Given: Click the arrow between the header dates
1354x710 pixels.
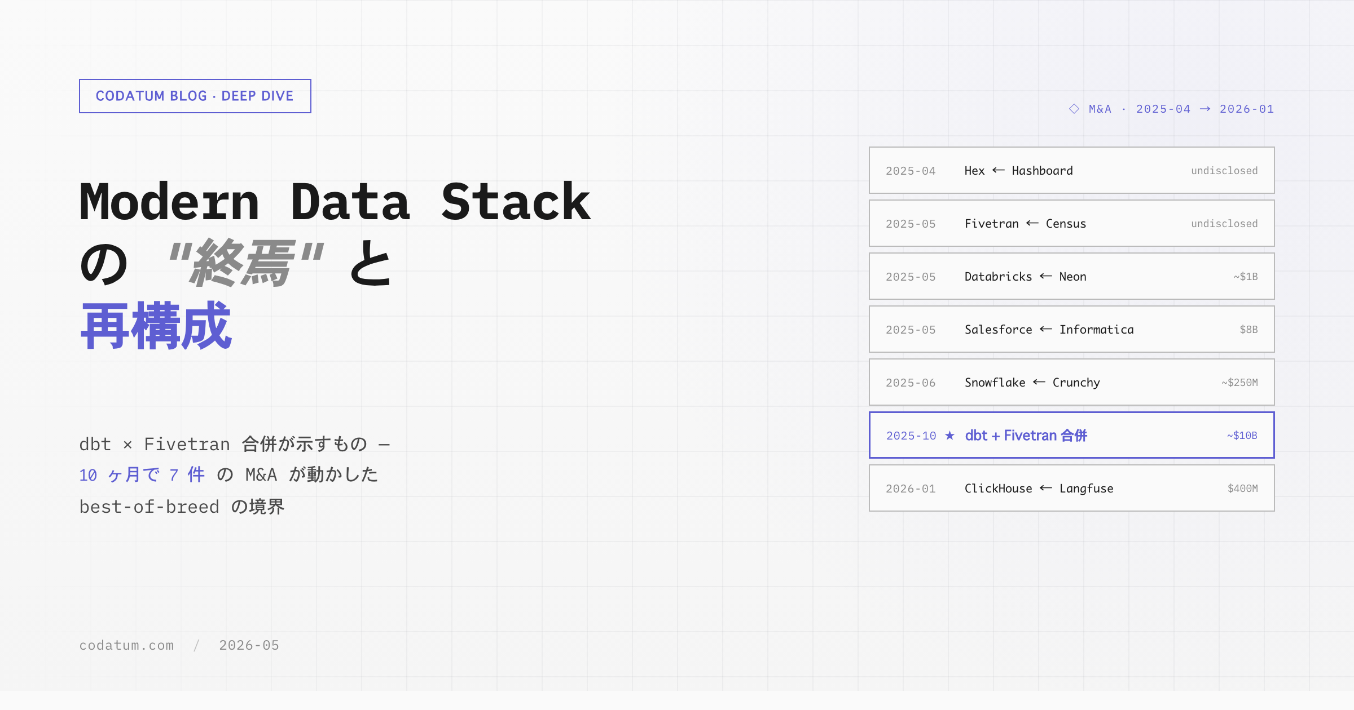Looking at the screenshot, I should 1205,109.
